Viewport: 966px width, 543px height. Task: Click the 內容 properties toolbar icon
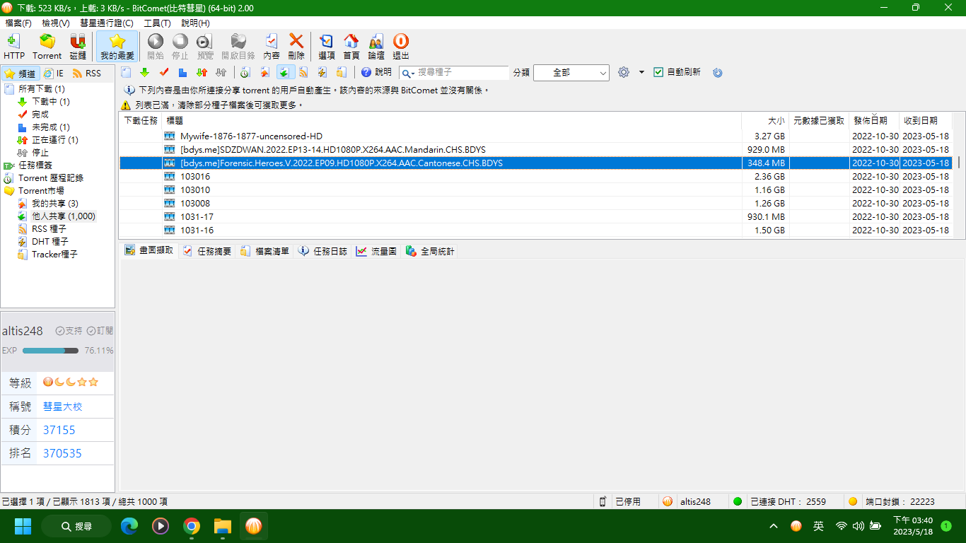[x=272, y=47]
